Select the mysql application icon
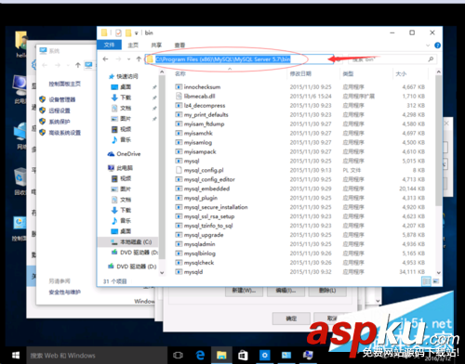Screen dimensions: 465x364 179,161
